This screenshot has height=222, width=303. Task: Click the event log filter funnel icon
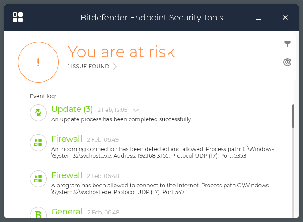coord(287,44)
